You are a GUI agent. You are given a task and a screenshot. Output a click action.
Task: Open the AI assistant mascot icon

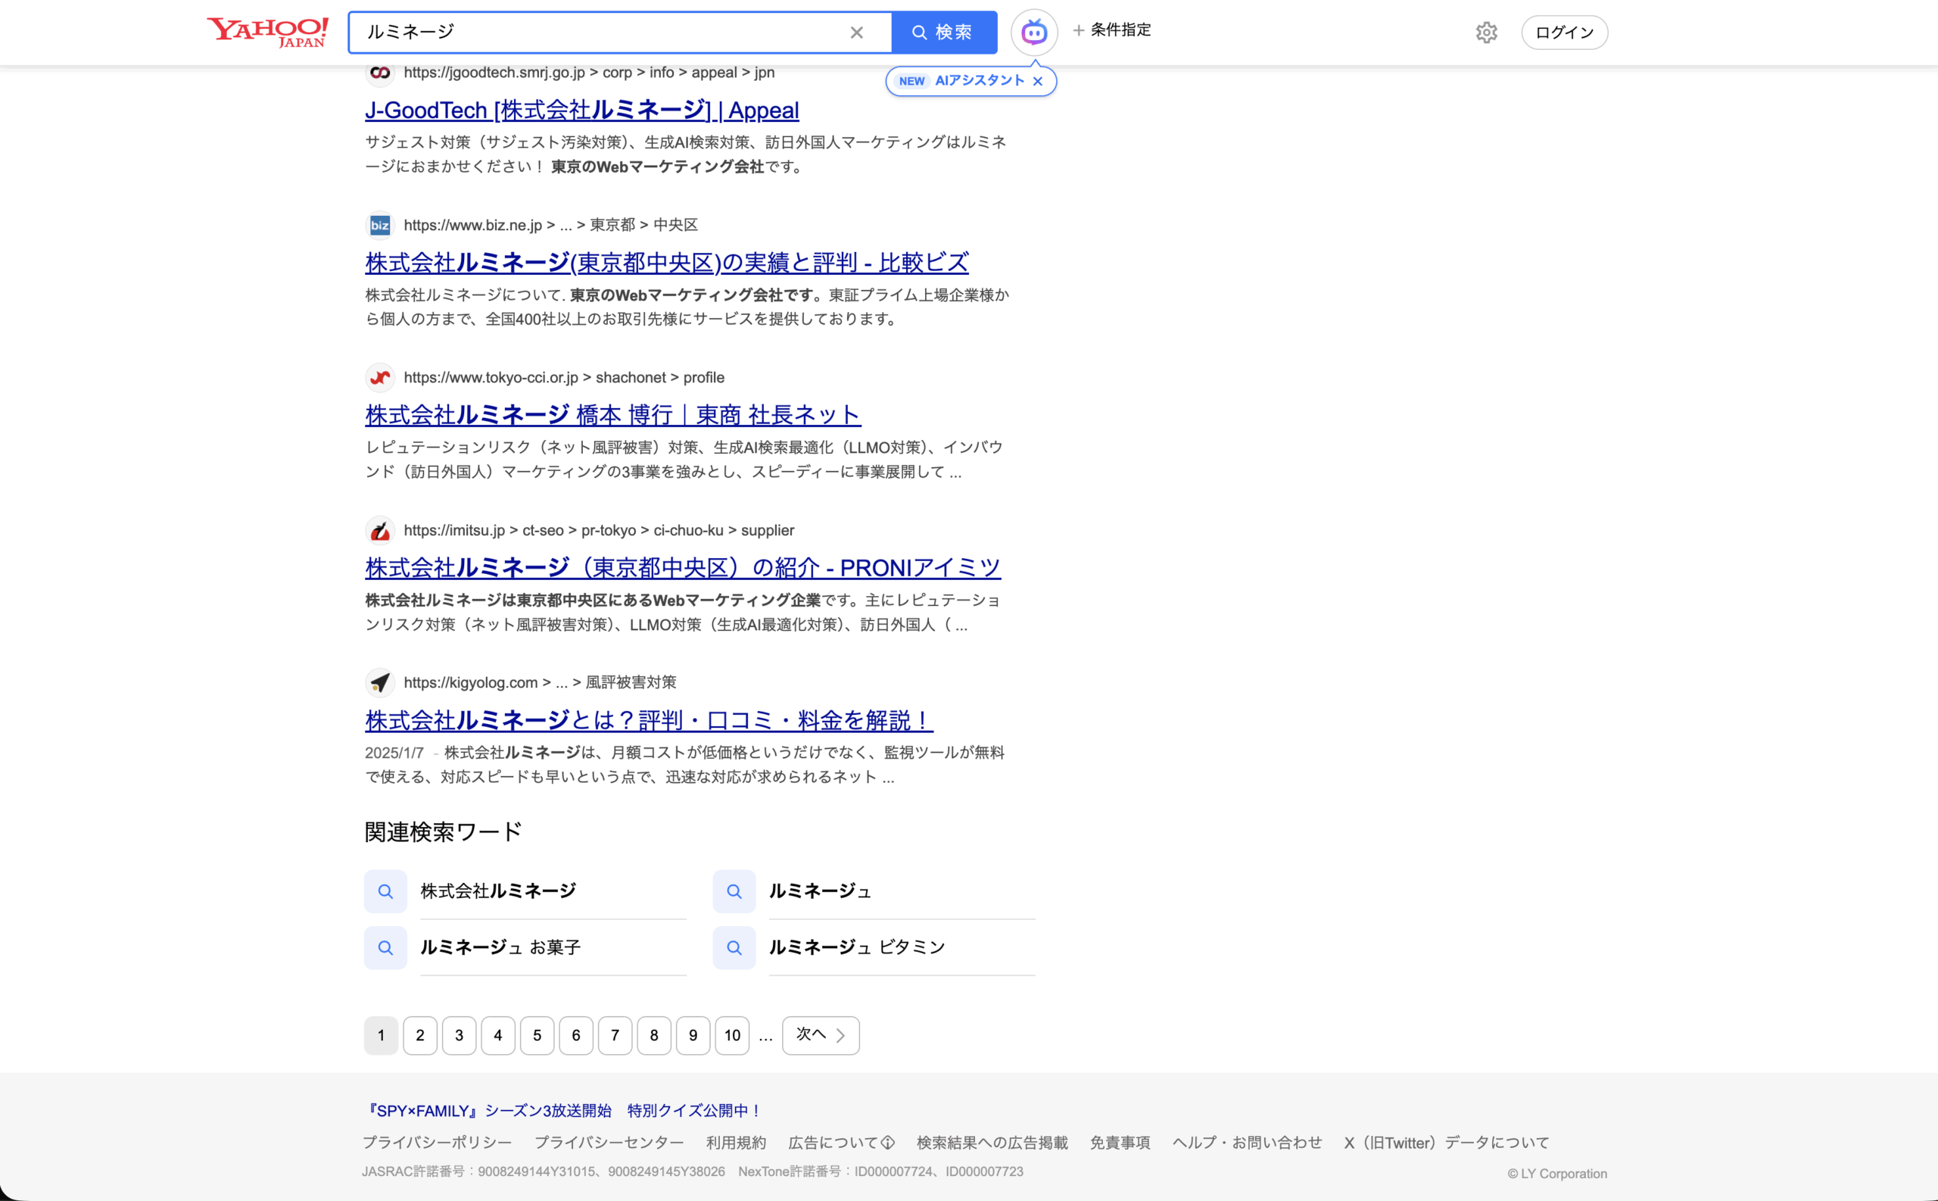(x=1033, y=32)
